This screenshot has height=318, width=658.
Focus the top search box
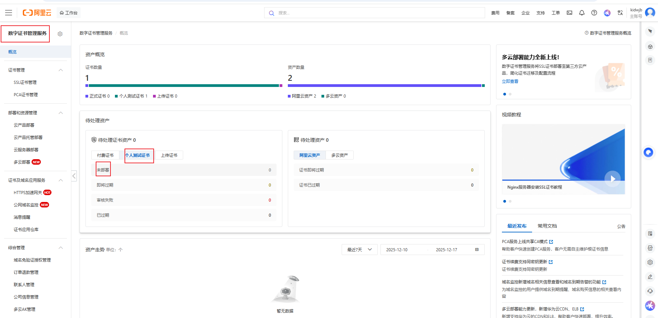pos(374,13)
